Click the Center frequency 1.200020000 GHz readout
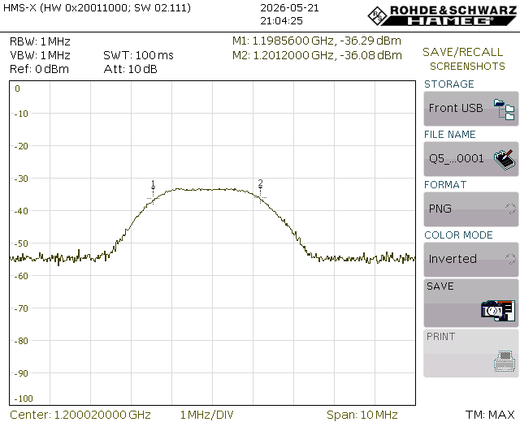This screenshot has width=520, height=422. (x=80, y=415)
